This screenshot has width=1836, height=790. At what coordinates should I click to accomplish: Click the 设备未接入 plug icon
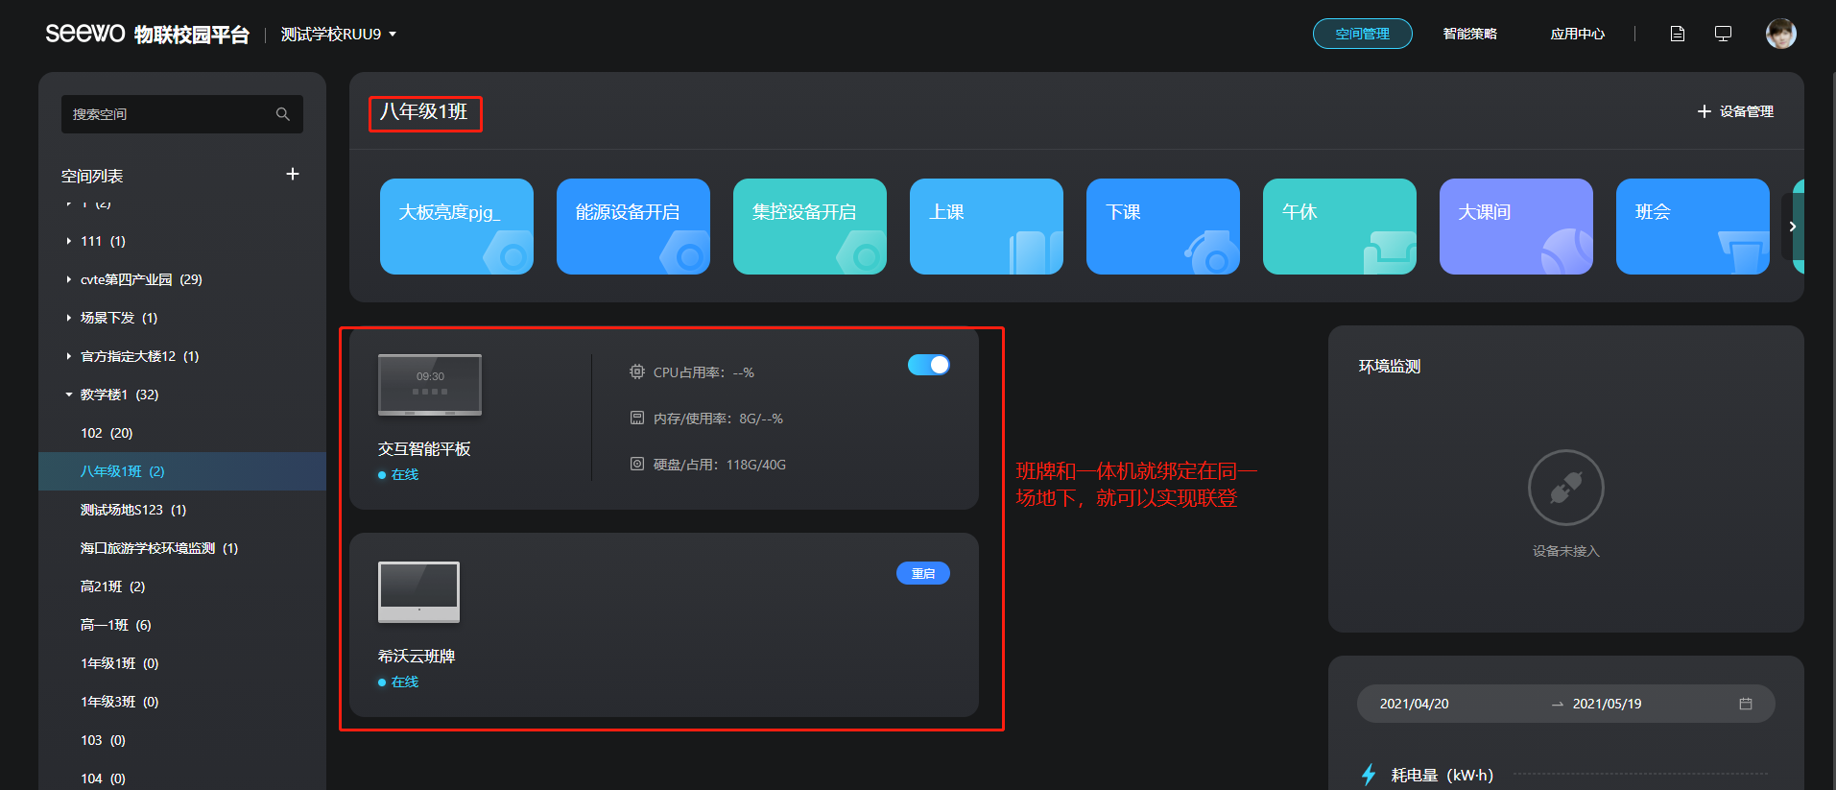(1566, 488)
